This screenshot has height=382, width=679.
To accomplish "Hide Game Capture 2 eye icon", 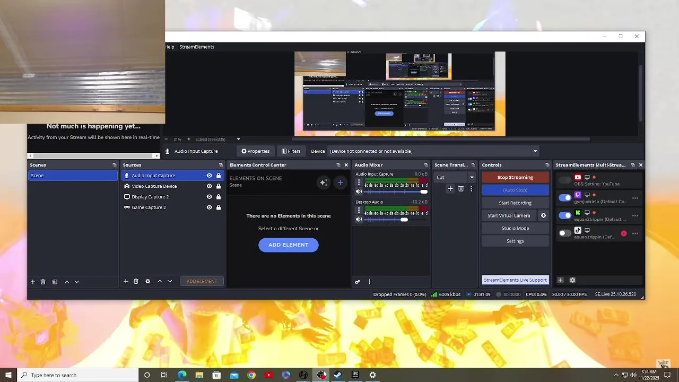I will pyautogui.click(x=209, y=207).
